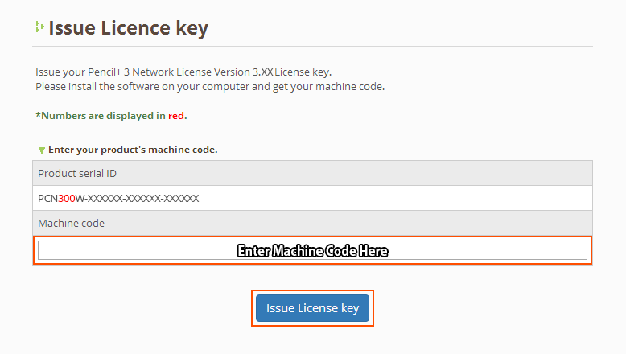The image size is (626, 354).
Task: Click the "Enter your product's machine code." instruction
Action: [x=133, y=150]
